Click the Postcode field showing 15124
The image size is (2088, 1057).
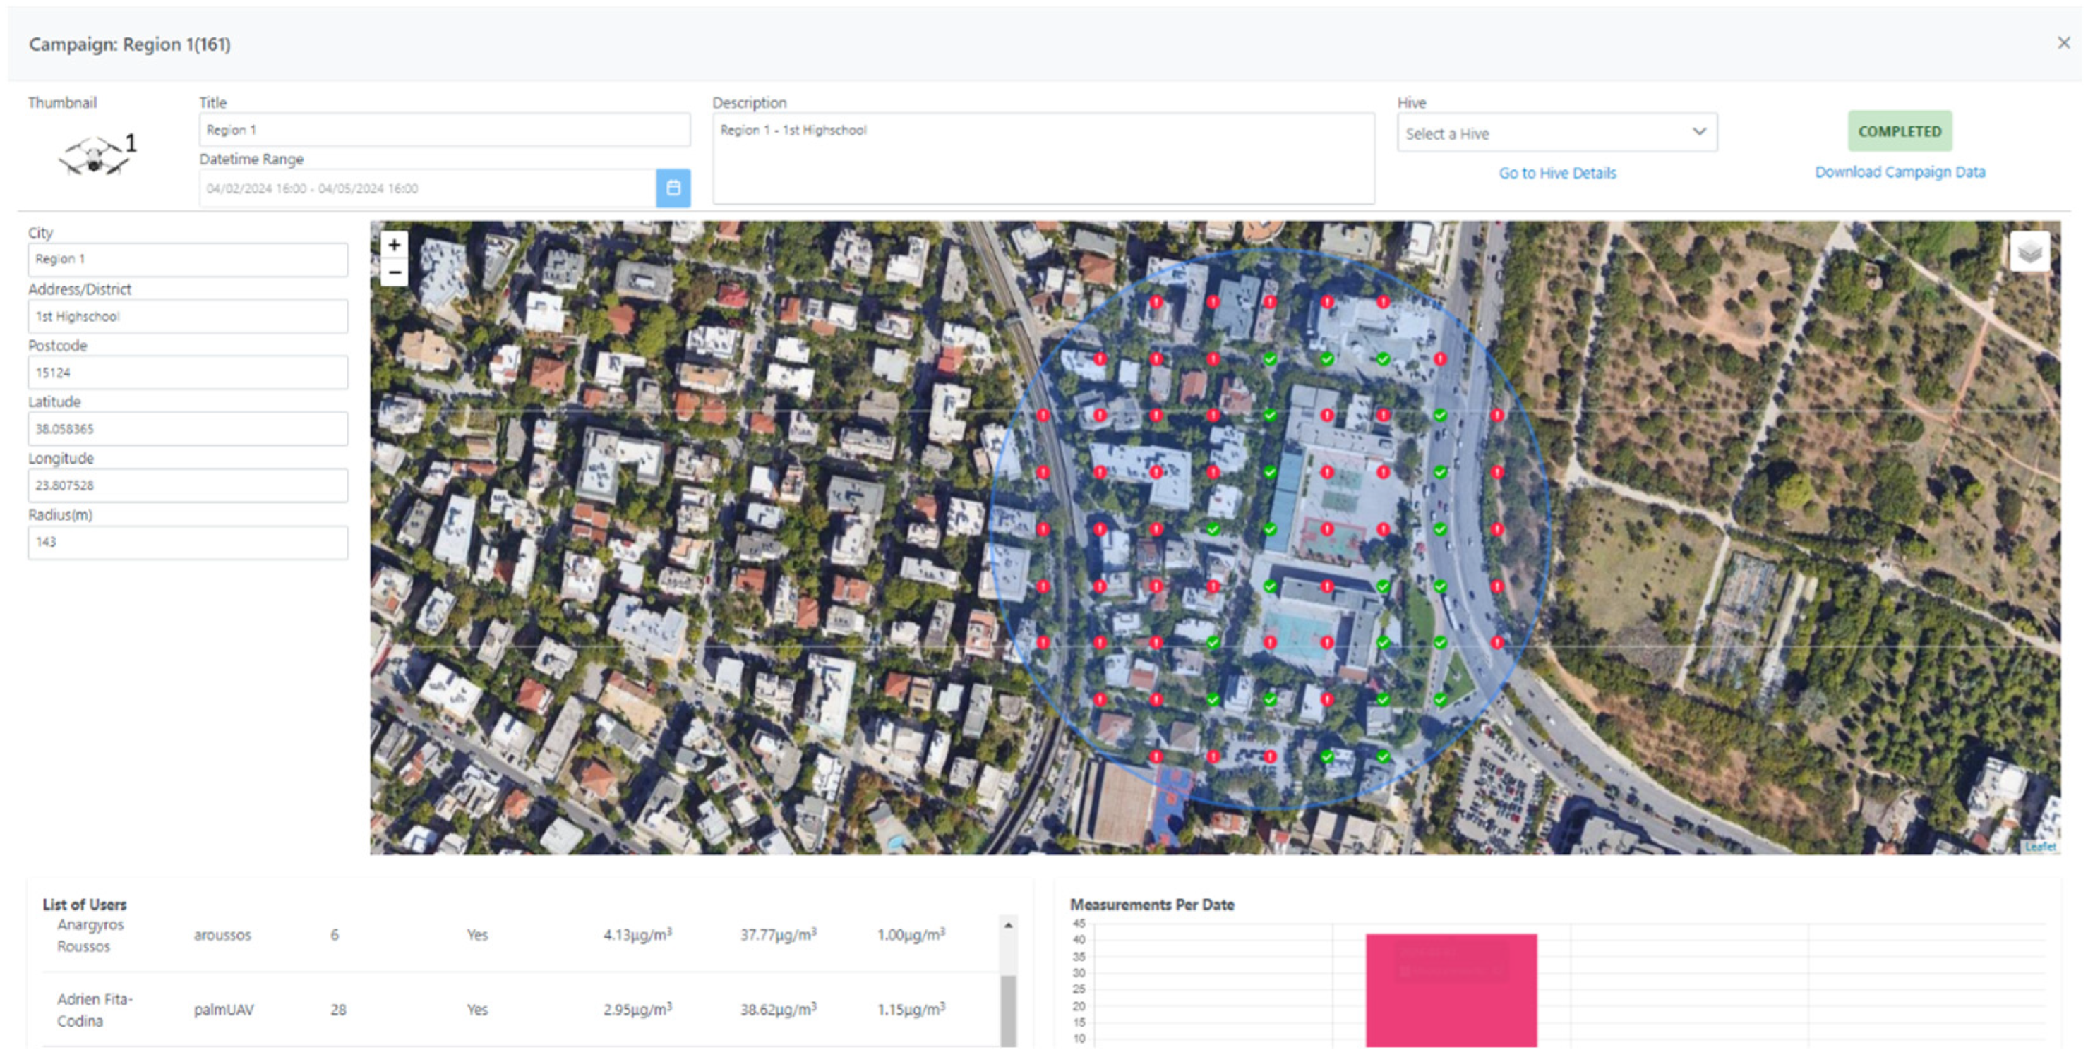188,373
